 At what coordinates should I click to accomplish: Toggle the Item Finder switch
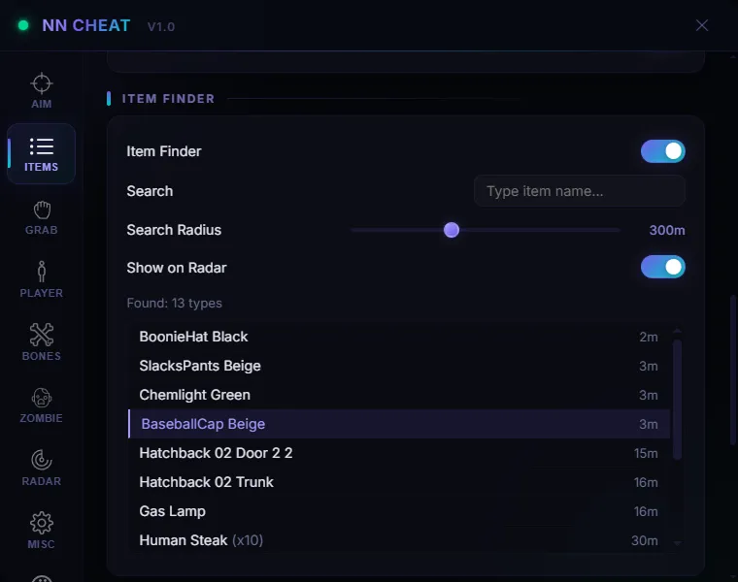(x=662, y=151)
